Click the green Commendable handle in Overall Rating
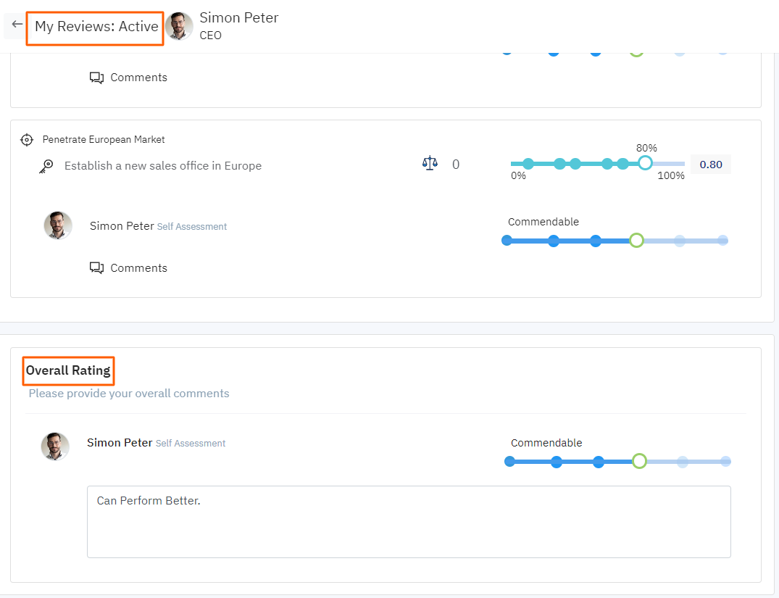 639,461
